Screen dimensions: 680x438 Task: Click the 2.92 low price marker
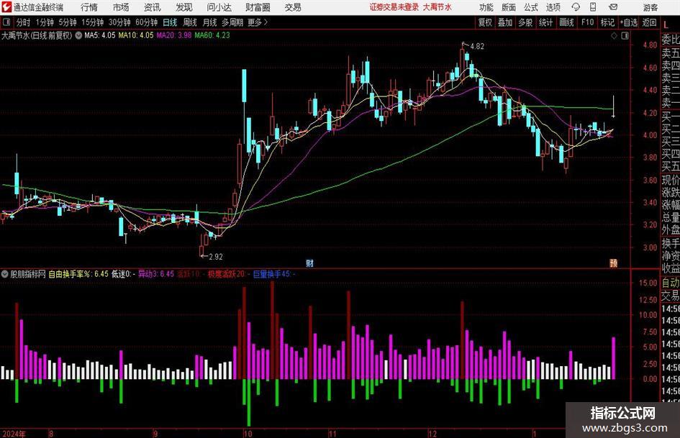(x=216, y=257)
